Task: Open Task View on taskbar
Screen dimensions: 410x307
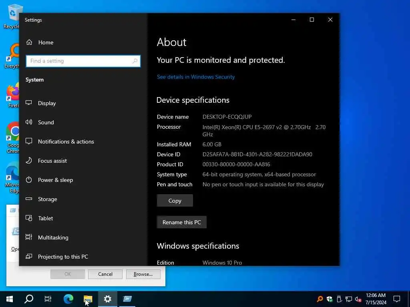Action: pyautogui.click(x=48, y=299)
